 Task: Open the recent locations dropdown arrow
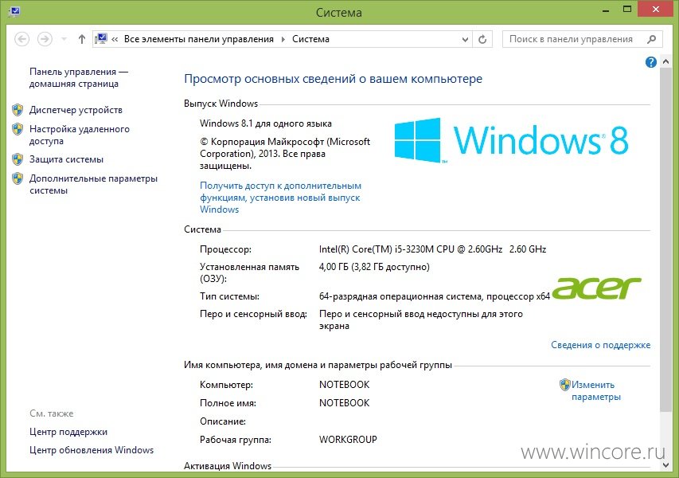point(64,40)
